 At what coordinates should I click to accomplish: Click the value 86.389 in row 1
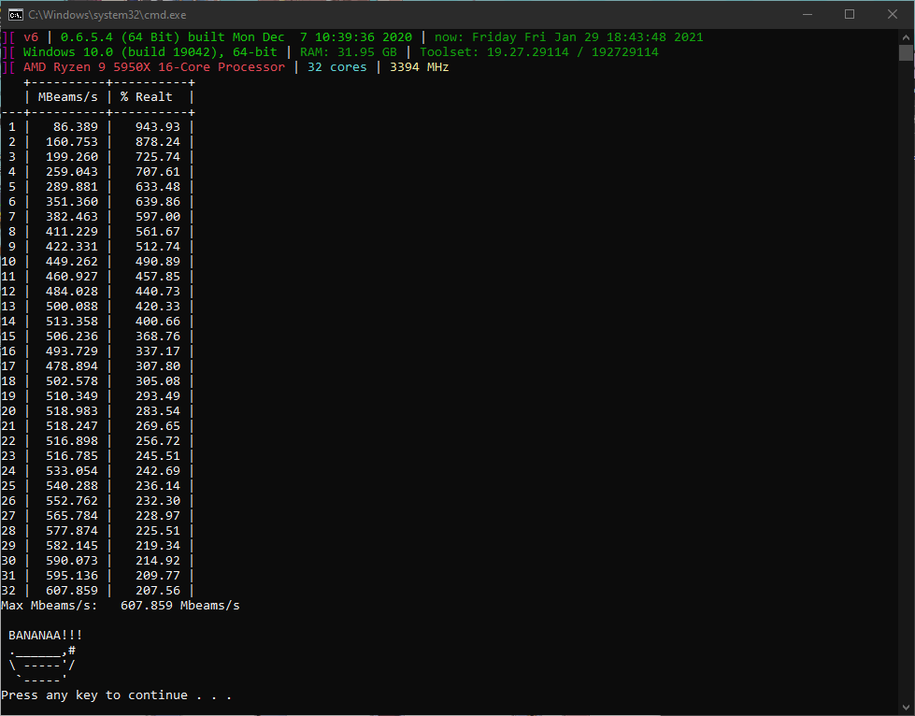pos(76,126)
